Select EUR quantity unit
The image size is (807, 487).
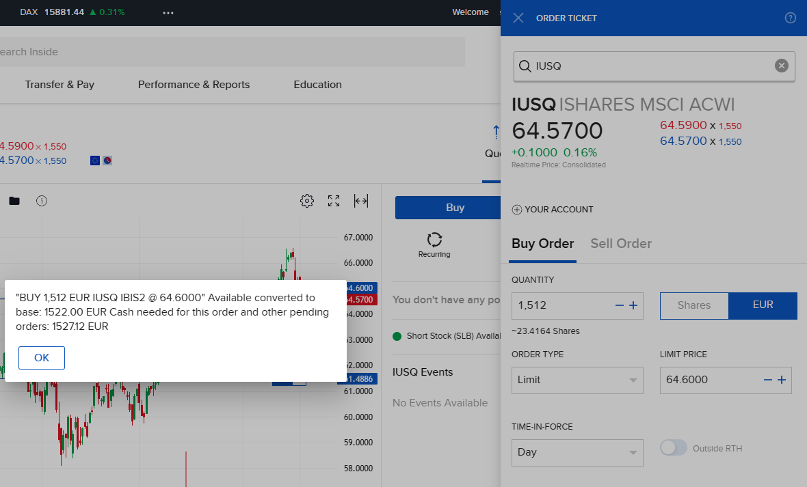(x=763, y=305)
